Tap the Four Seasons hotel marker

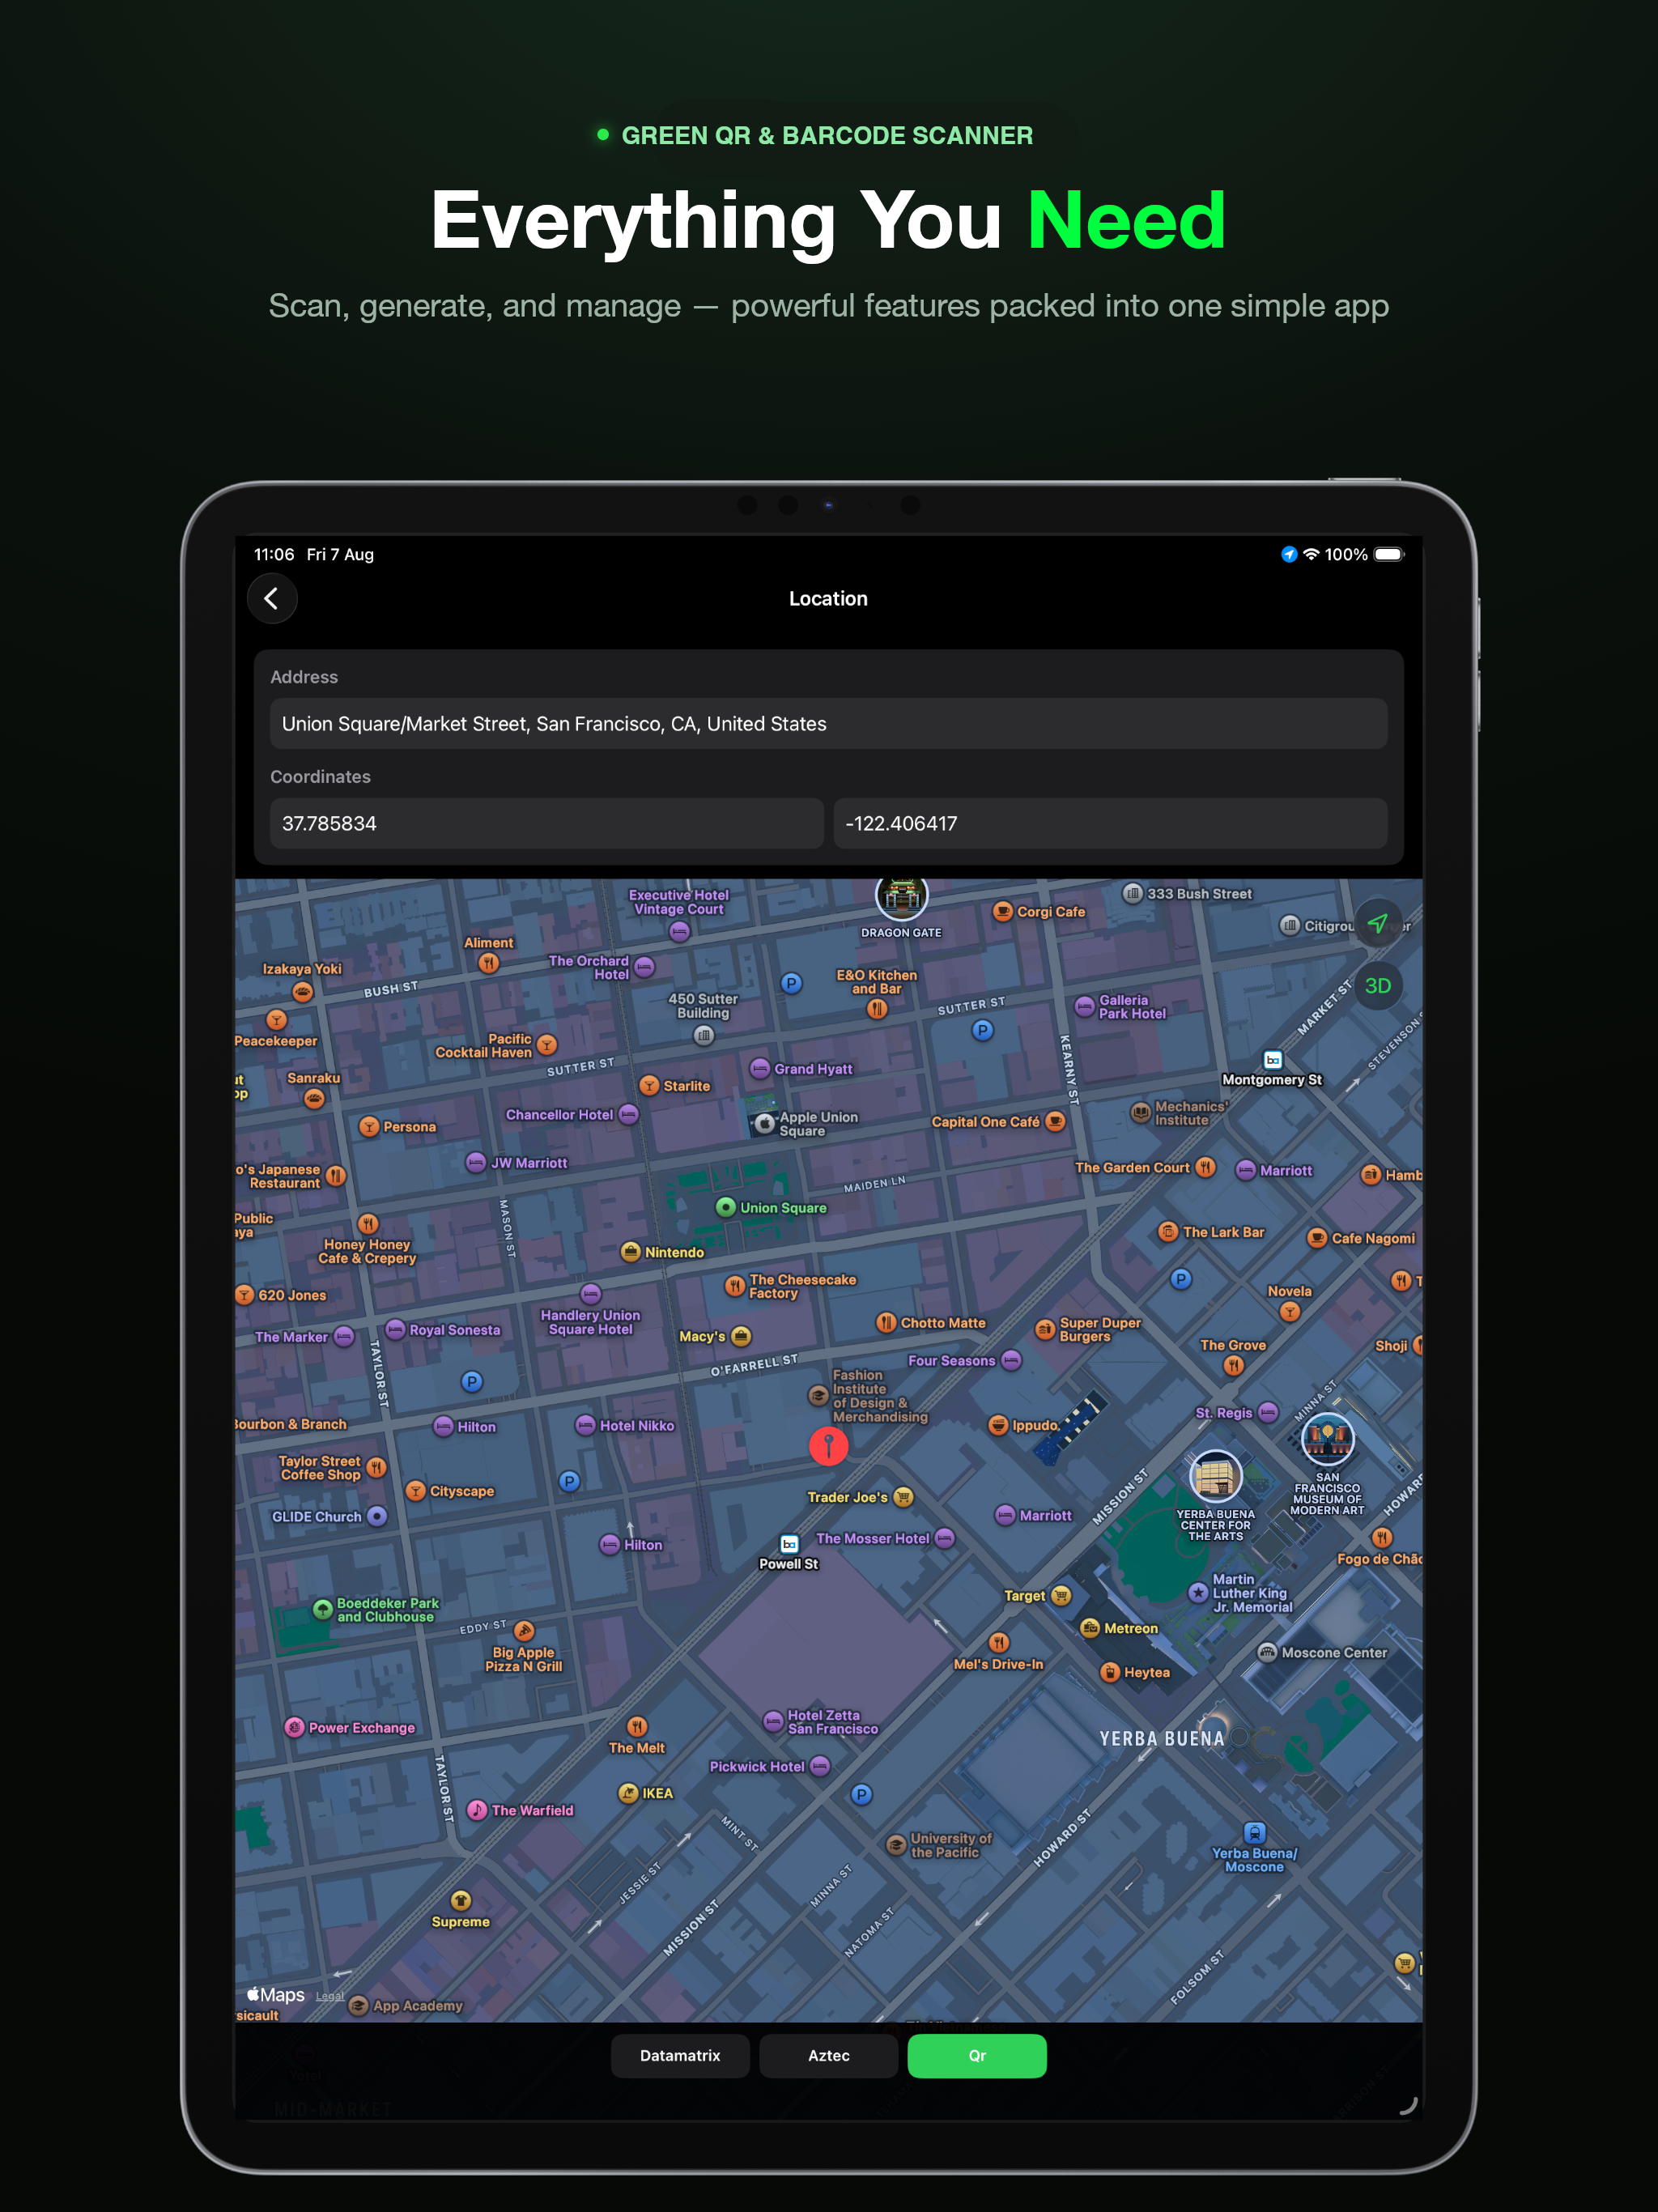pos(1011,1361)
